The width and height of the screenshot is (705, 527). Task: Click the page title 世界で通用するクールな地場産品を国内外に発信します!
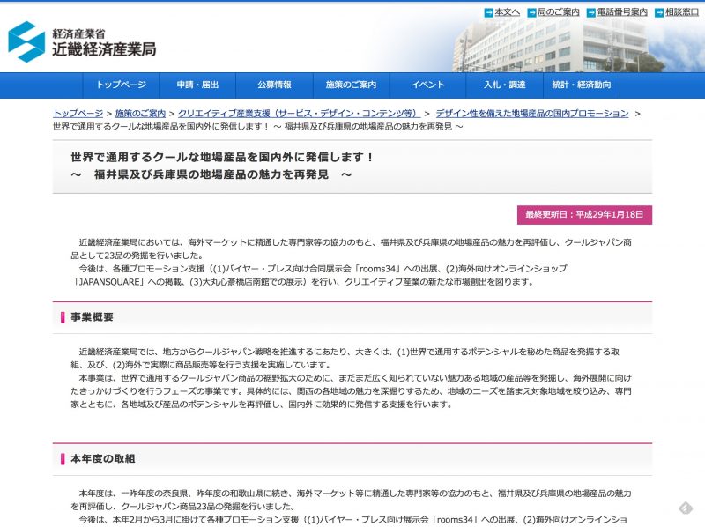tap(222, 158)
